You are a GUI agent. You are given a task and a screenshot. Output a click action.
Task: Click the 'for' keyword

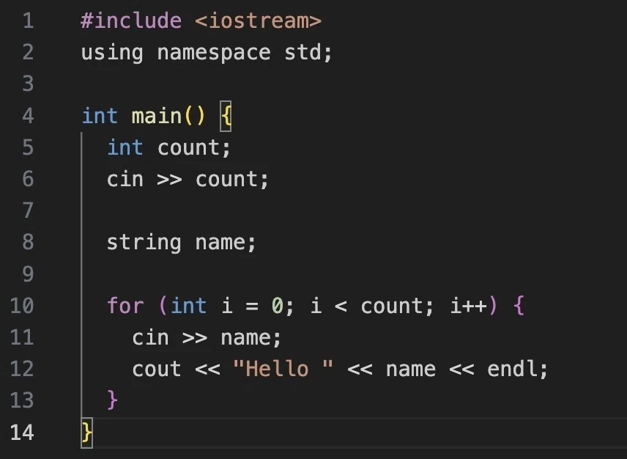pyautogui.click(x=125, y=306)
